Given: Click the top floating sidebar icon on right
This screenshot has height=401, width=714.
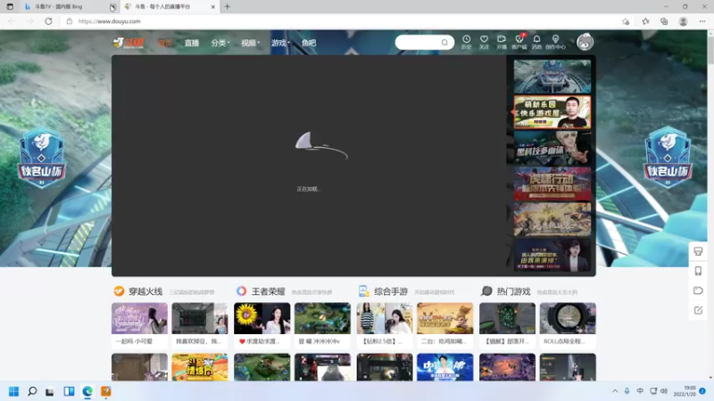Looking at the screenshot, I should [x=698, y=251].
